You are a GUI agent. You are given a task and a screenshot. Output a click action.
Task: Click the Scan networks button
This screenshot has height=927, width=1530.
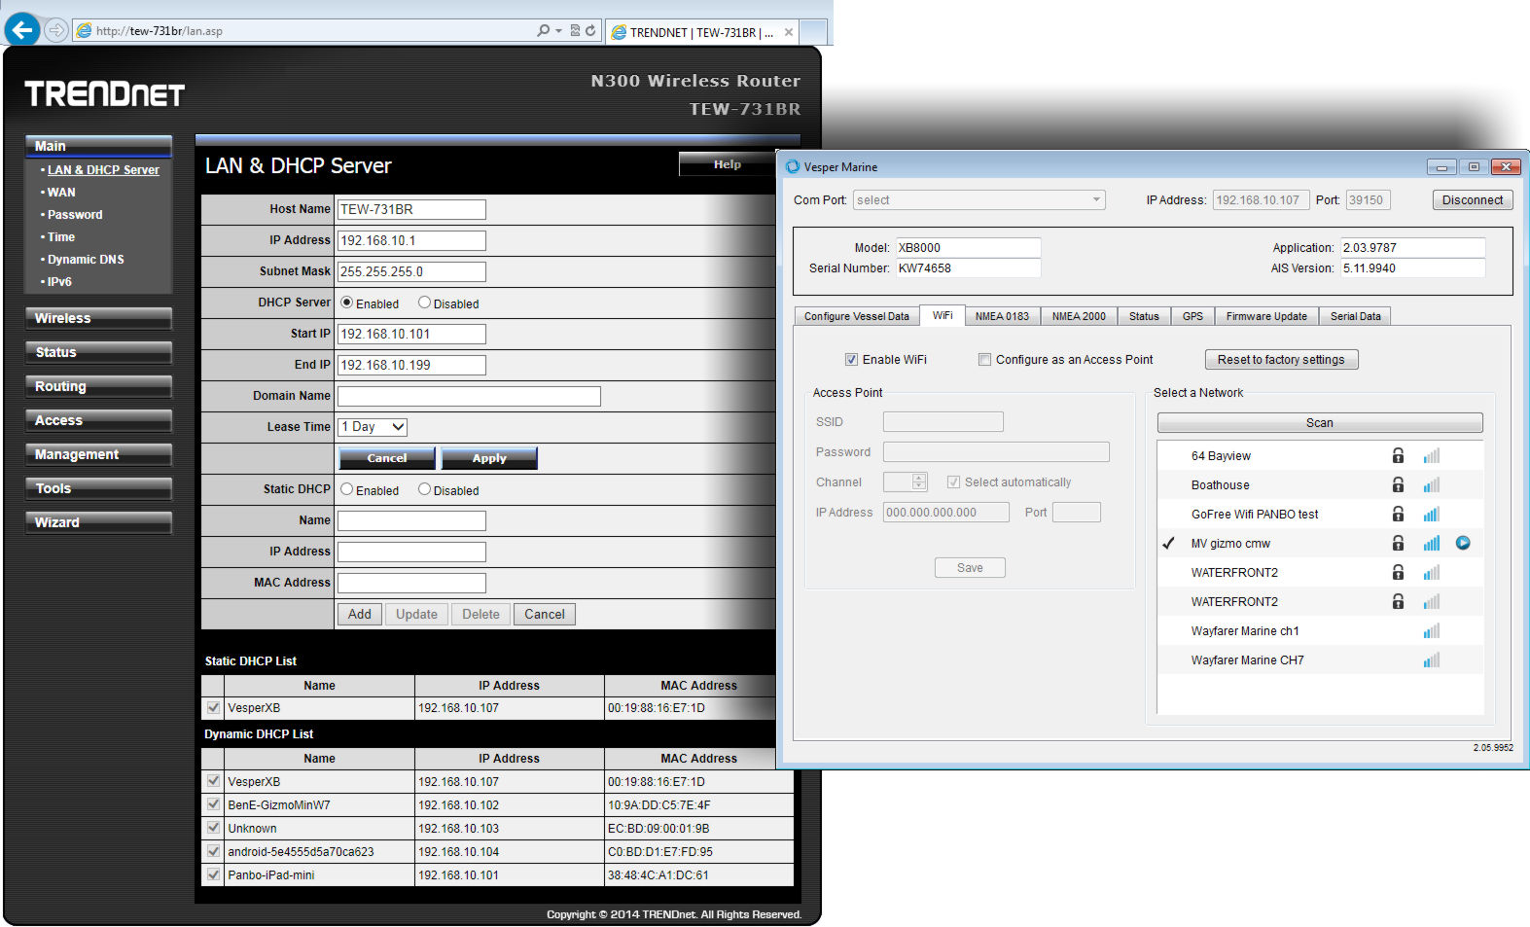1319,423
